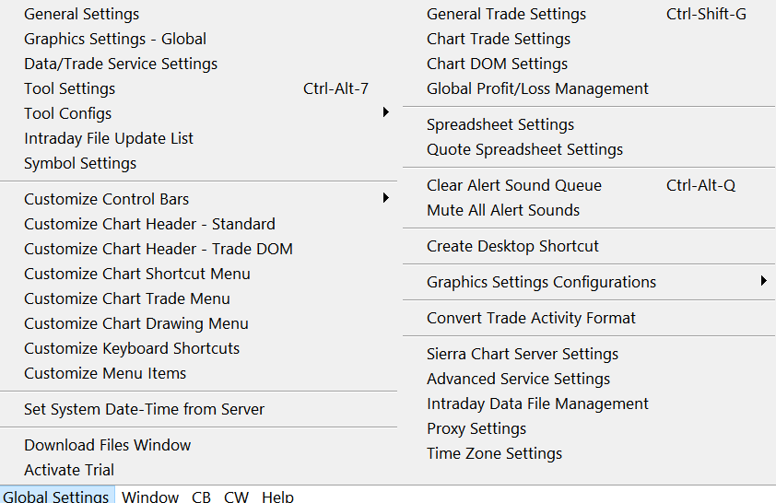This screenshot has width=776, height=503.
Task: Toggle Mute All Alert Sounds
Action: [503, 210]
